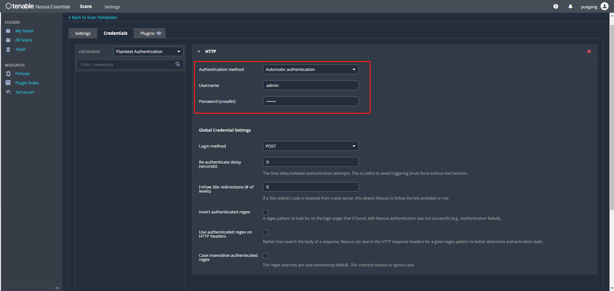Open the Terrascan link
This screenshot has width=614, height=291.
pyautogui.click(x=25, y=92)
